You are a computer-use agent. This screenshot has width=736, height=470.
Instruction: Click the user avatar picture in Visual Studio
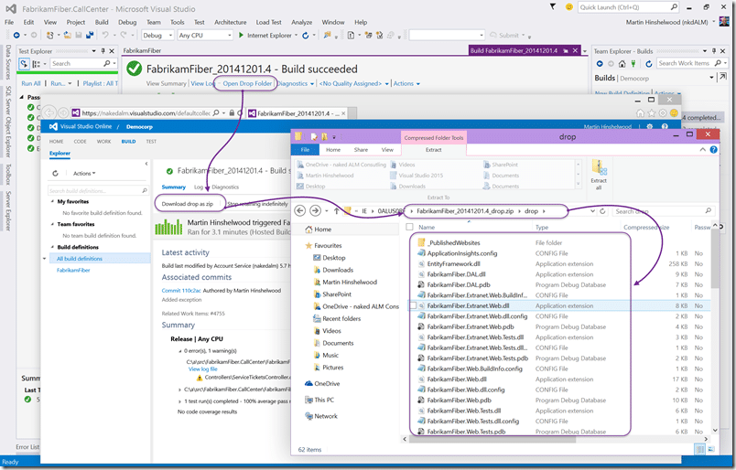[724, 22]
